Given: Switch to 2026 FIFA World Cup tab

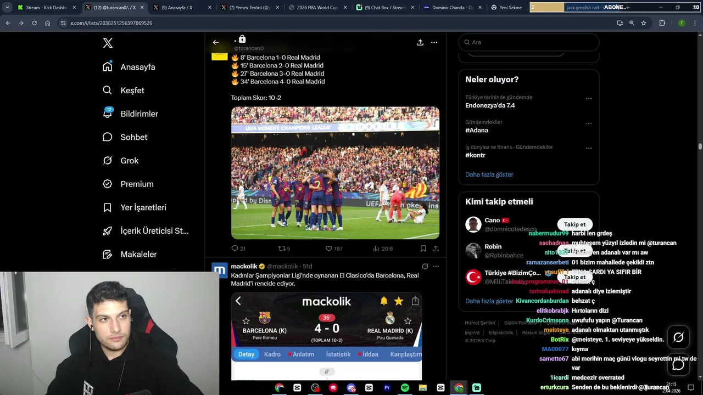Looking at the screenshot, I should [317, 8].
